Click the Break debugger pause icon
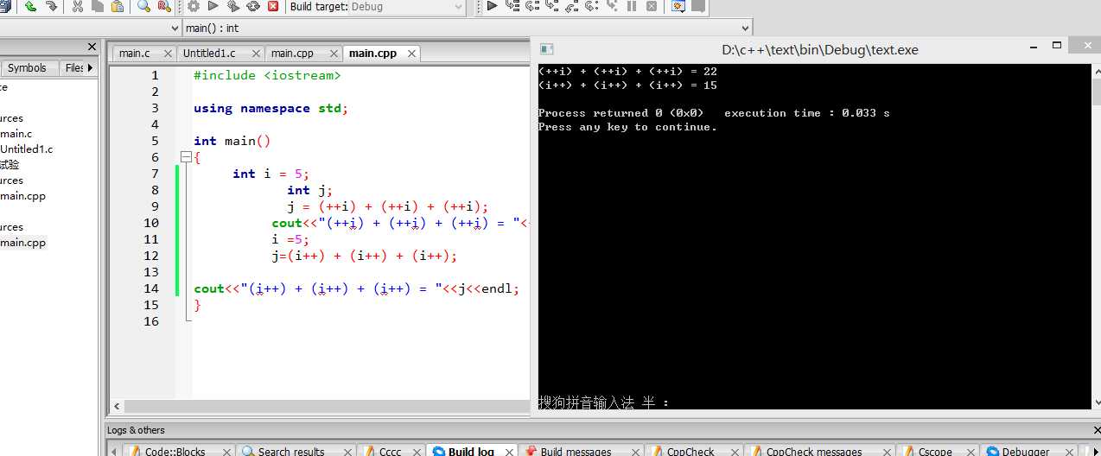This screenshot has width=1101, height=456. pyautogui.click(x=632, y=6)
